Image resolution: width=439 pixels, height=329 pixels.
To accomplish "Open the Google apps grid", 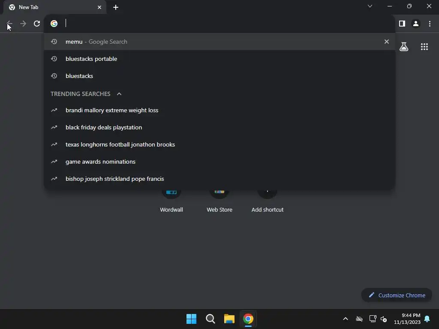I will pos(424,47).
